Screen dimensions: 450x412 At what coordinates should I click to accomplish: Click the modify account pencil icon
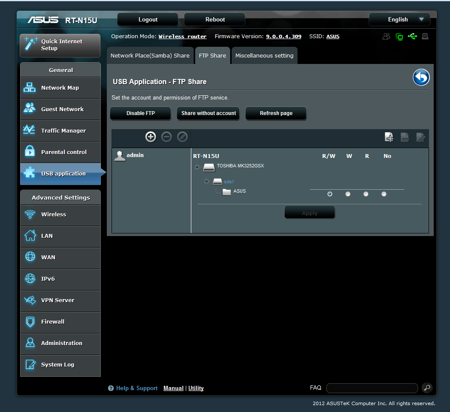coord(182,137)
